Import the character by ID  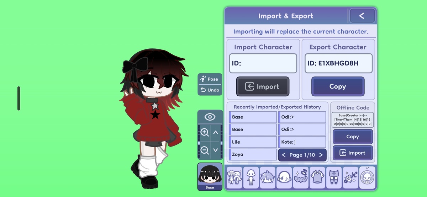(x=263, y=86)
